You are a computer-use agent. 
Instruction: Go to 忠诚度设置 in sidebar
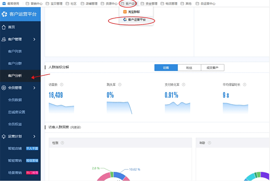tap(17, 112)
